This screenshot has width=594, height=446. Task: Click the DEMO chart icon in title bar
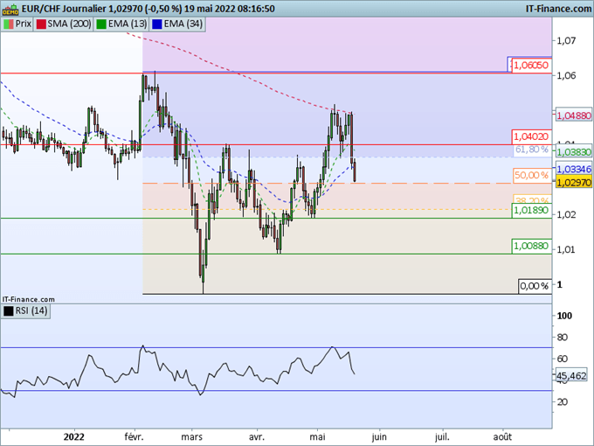pos(10,9)
